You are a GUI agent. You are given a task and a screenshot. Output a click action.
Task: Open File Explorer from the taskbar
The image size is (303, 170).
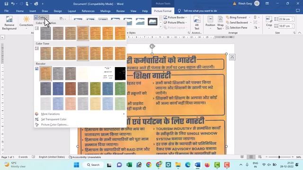pos(178,165)
